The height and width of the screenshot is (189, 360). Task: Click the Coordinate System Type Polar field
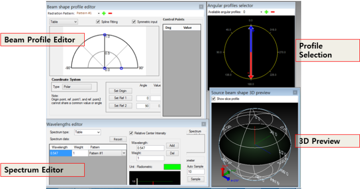77,87
